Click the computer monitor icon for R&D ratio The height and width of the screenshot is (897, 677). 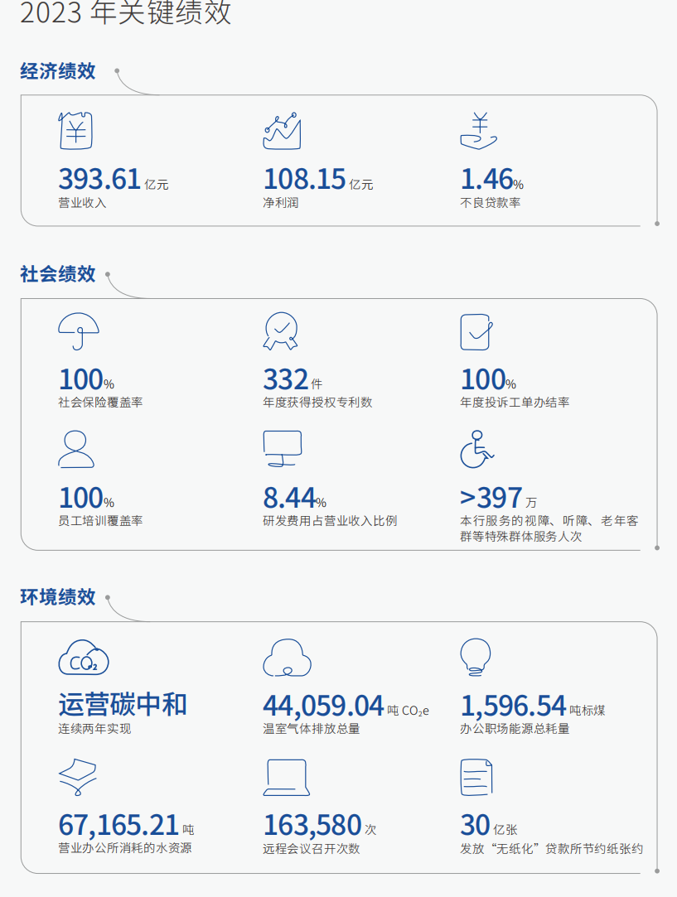[x=282, y=449]
